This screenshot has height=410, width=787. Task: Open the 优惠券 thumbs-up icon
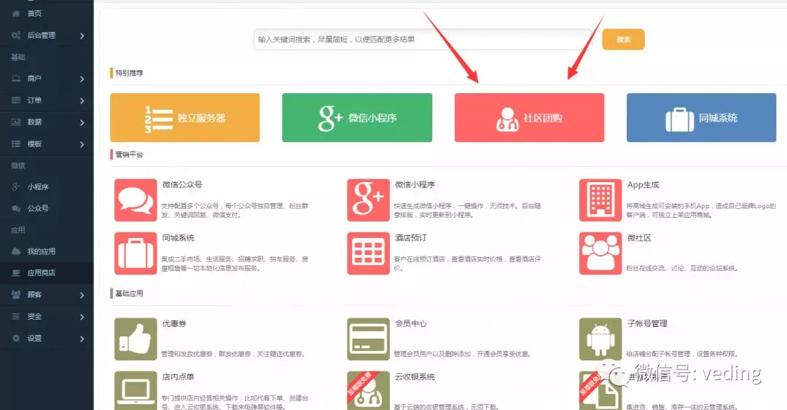136,339
